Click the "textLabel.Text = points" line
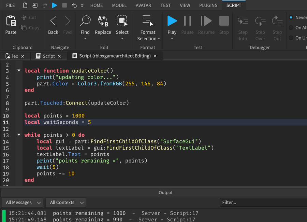307x222 pixels. point(73,154)
